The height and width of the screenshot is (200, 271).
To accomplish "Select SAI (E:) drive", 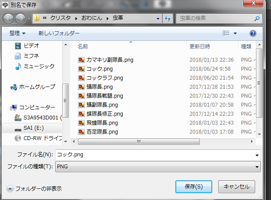I will point(33,128).
